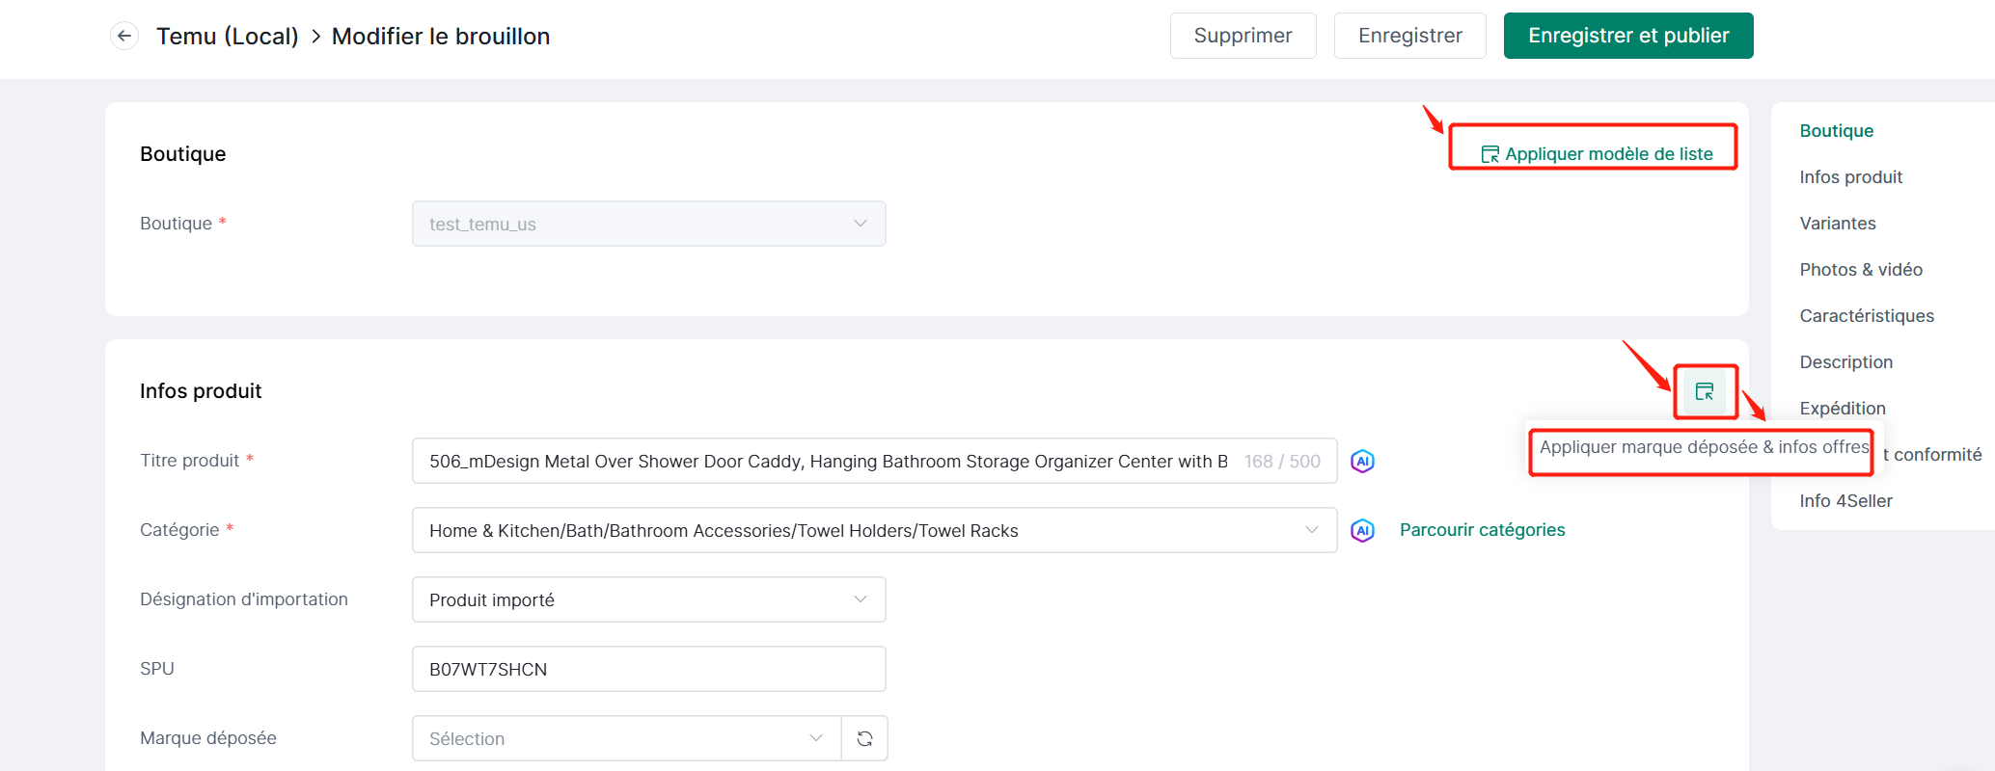Jump to Boutique section in sidebar
This screenshot has width=1995, height=771.
(1836, 131)
